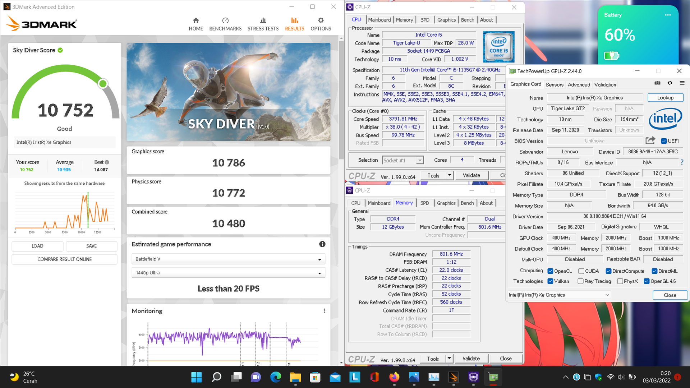Viewport: 690px width, 388px height.
Task: Open Microsoft Store from the taskbar
Action: (x=315, y=377)
